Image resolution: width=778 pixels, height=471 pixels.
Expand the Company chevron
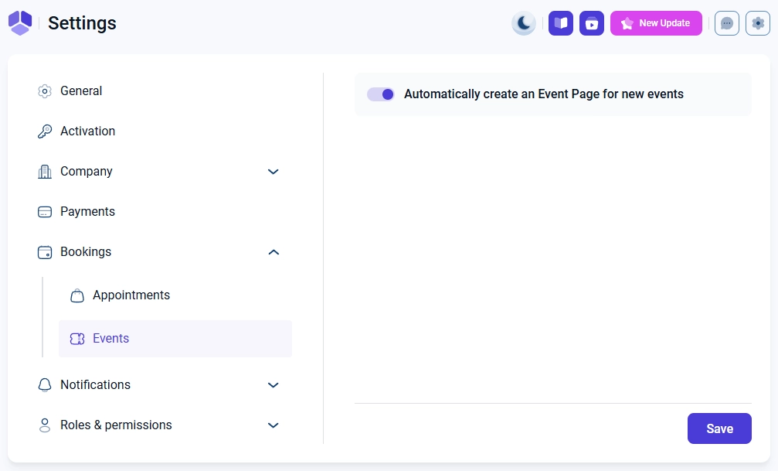click(x=273, y=172)
